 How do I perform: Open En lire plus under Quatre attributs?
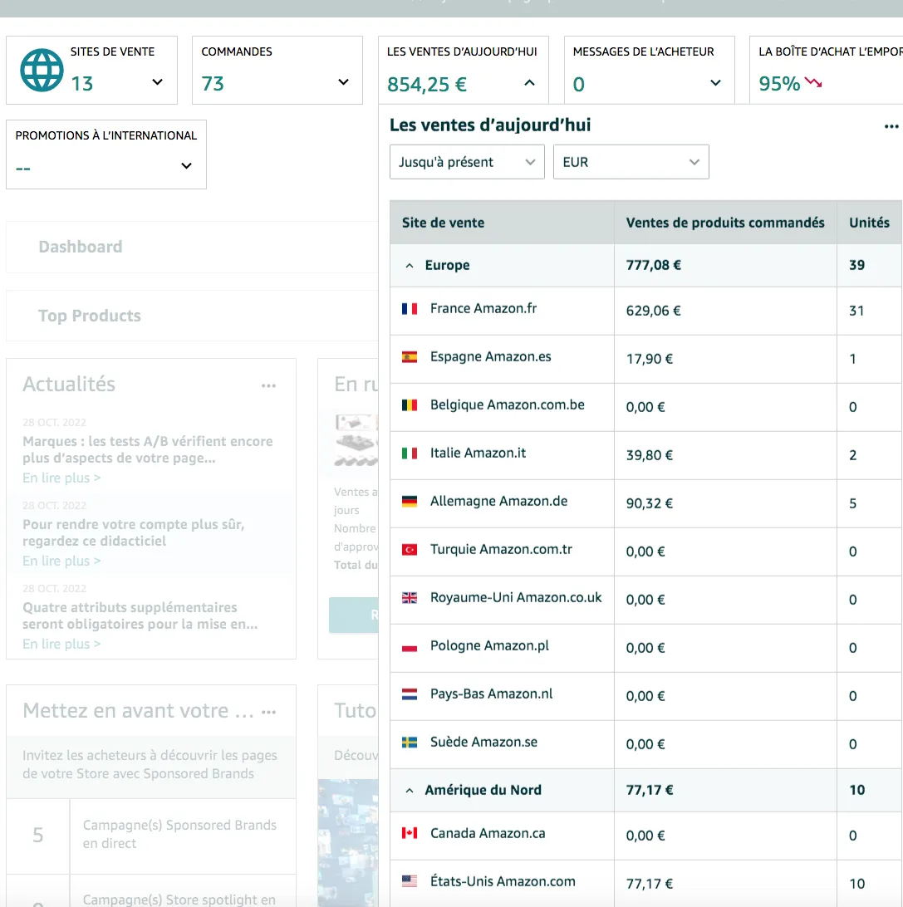point(61,644)
